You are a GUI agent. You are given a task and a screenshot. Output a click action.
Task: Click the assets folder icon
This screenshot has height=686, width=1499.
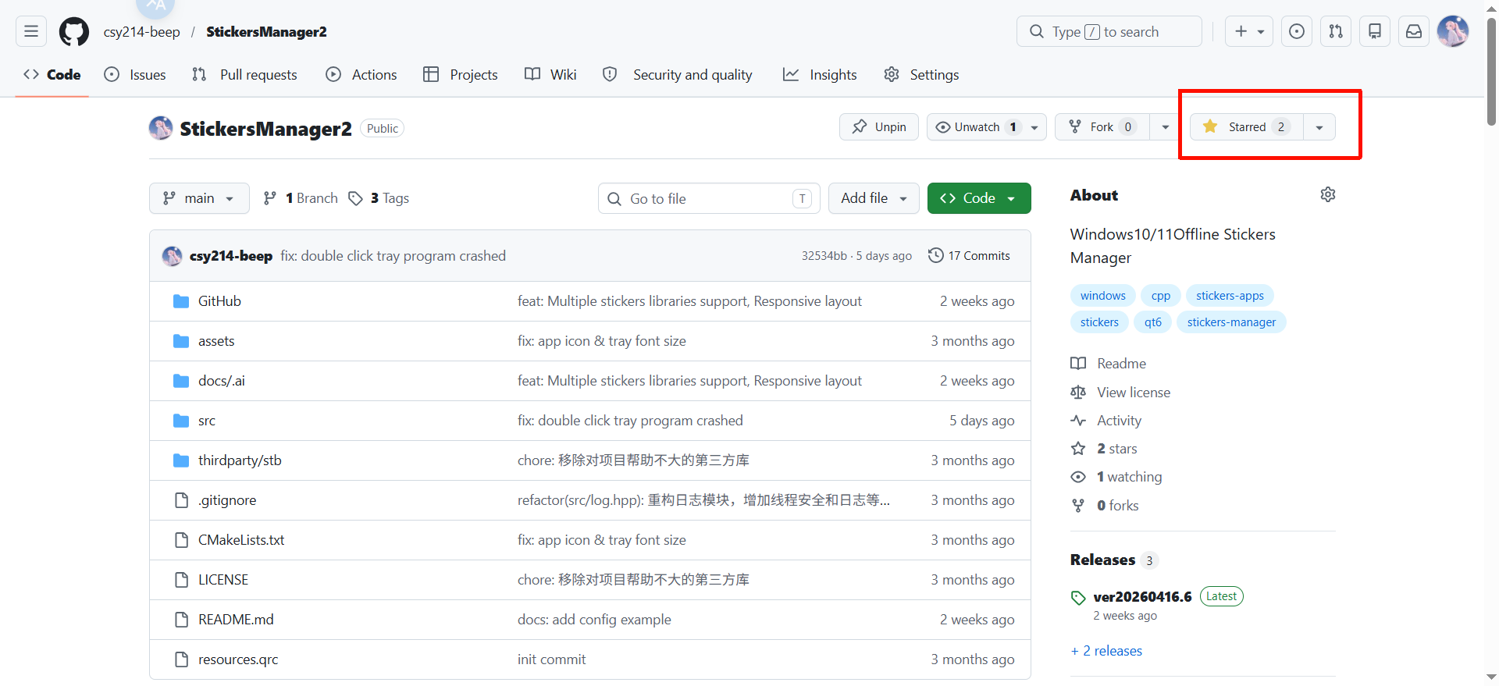click(x=181, y=341)
